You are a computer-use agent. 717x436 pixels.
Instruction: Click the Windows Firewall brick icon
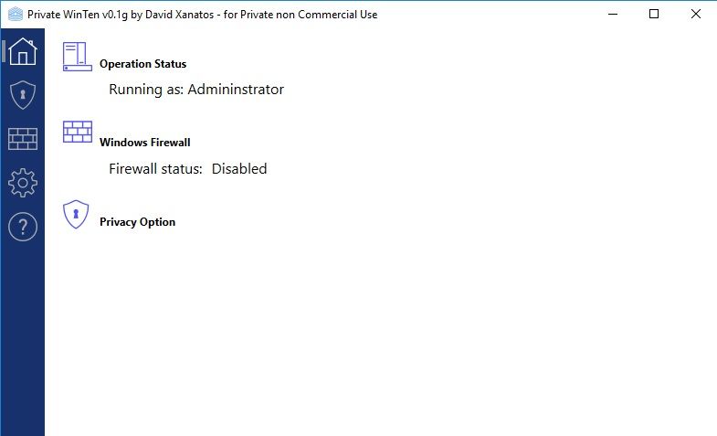pos(78,132)
